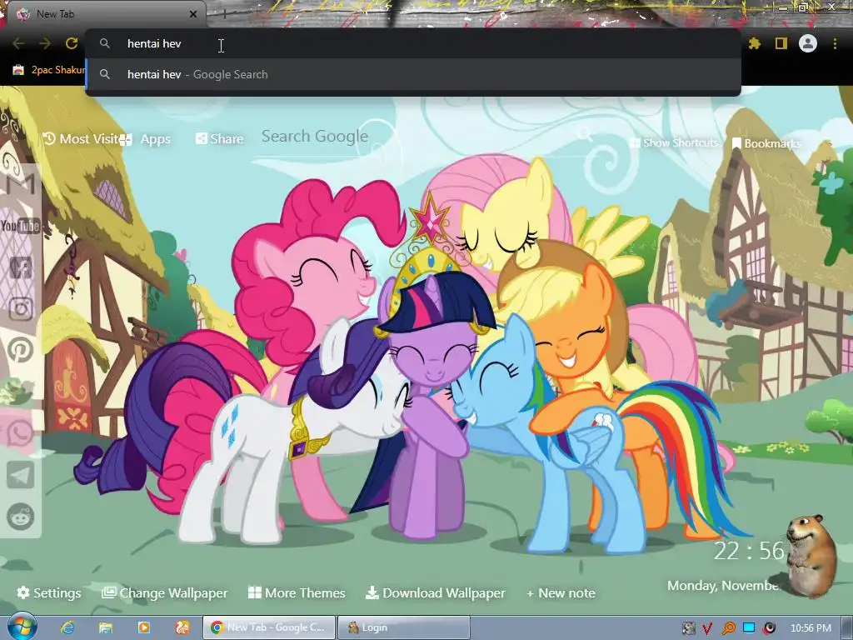The height and width of the screenshot is (640, 853).
Task: Open Chrome's three-dot menu
Action: (835, 43)
